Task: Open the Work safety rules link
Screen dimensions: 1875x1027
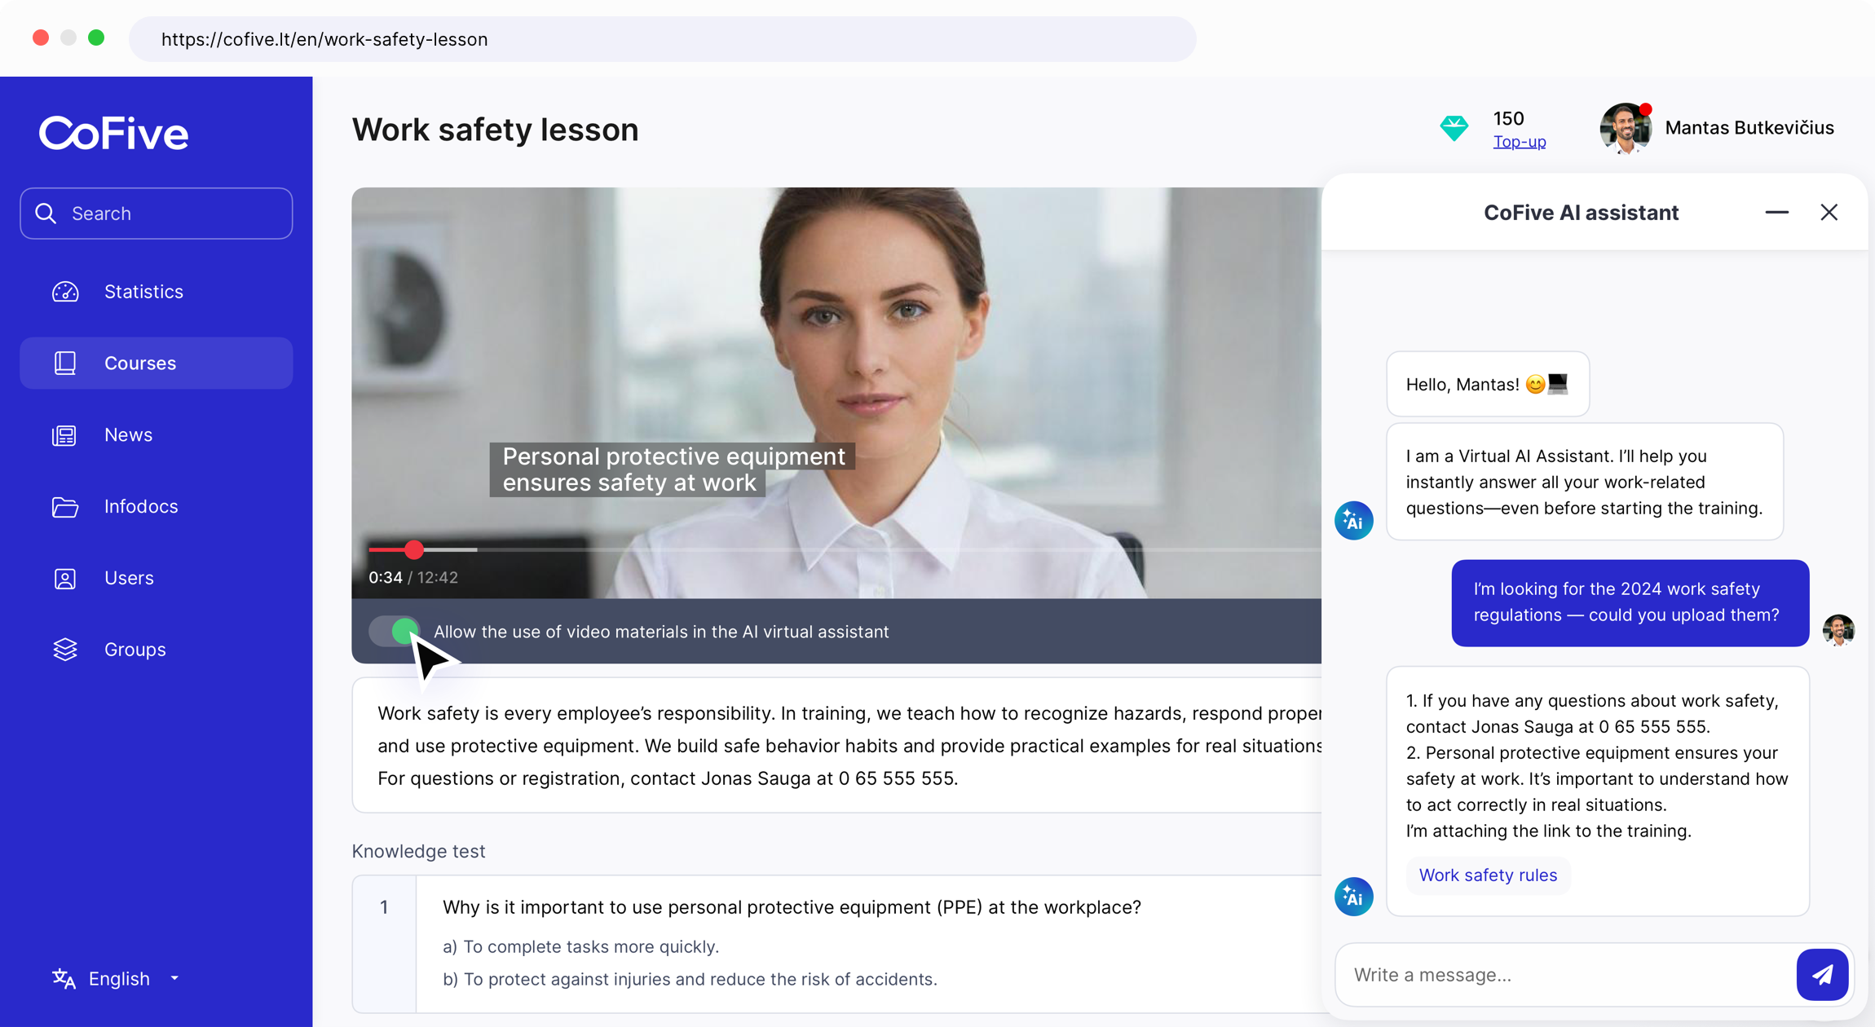Action: coord(1488,875)
